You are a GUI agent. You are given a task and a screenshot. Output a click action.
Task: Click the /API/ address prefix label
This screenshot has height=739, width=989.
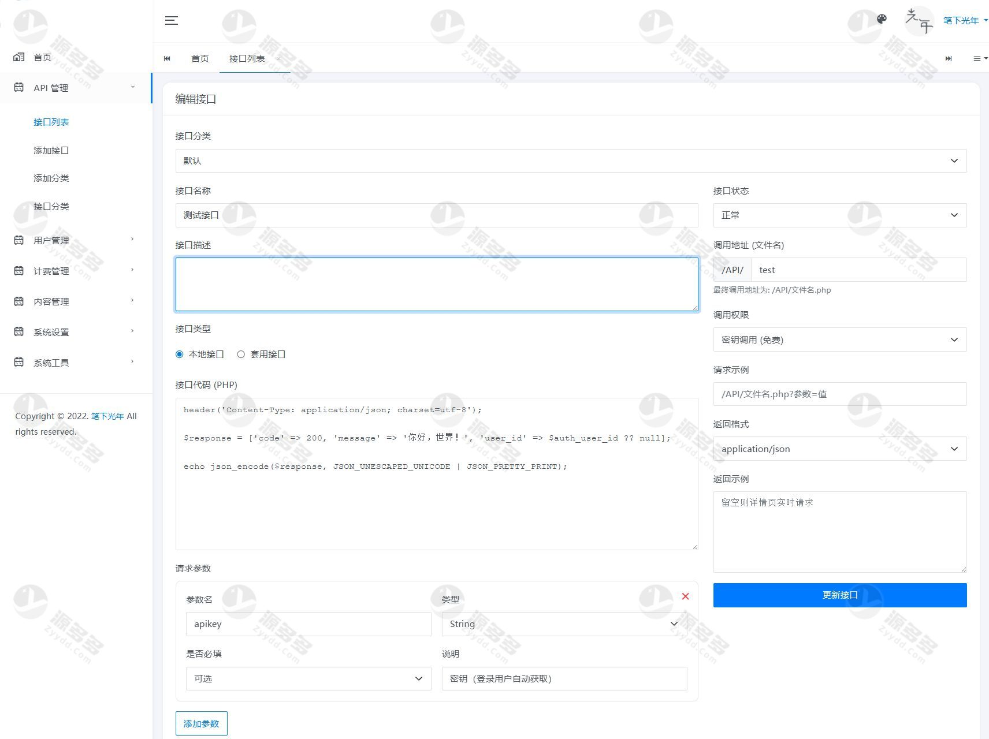tap(733, 270)
